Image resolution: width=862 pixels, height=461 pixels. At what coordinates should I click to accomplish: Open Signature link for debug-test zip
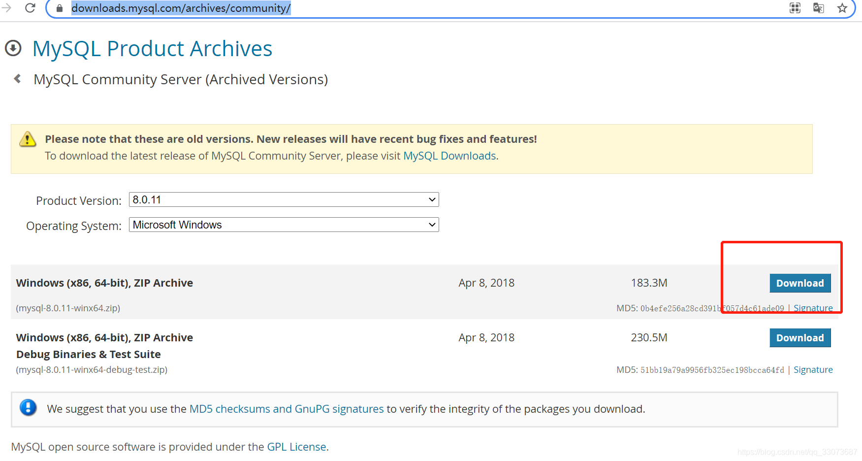click(x=813, y=369)
